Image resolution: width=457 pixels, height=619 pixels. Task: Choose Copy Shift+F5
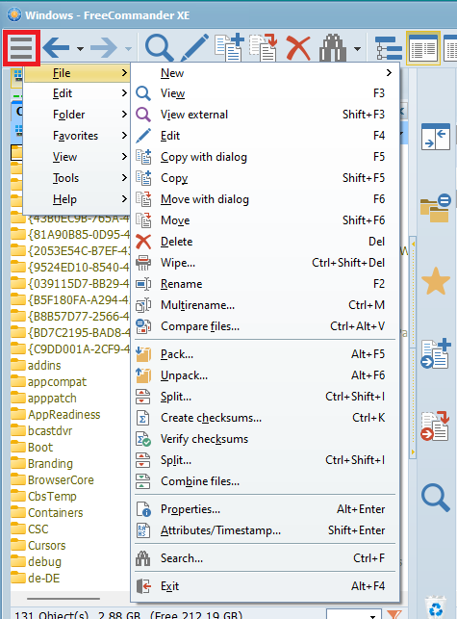pos(265,178)
